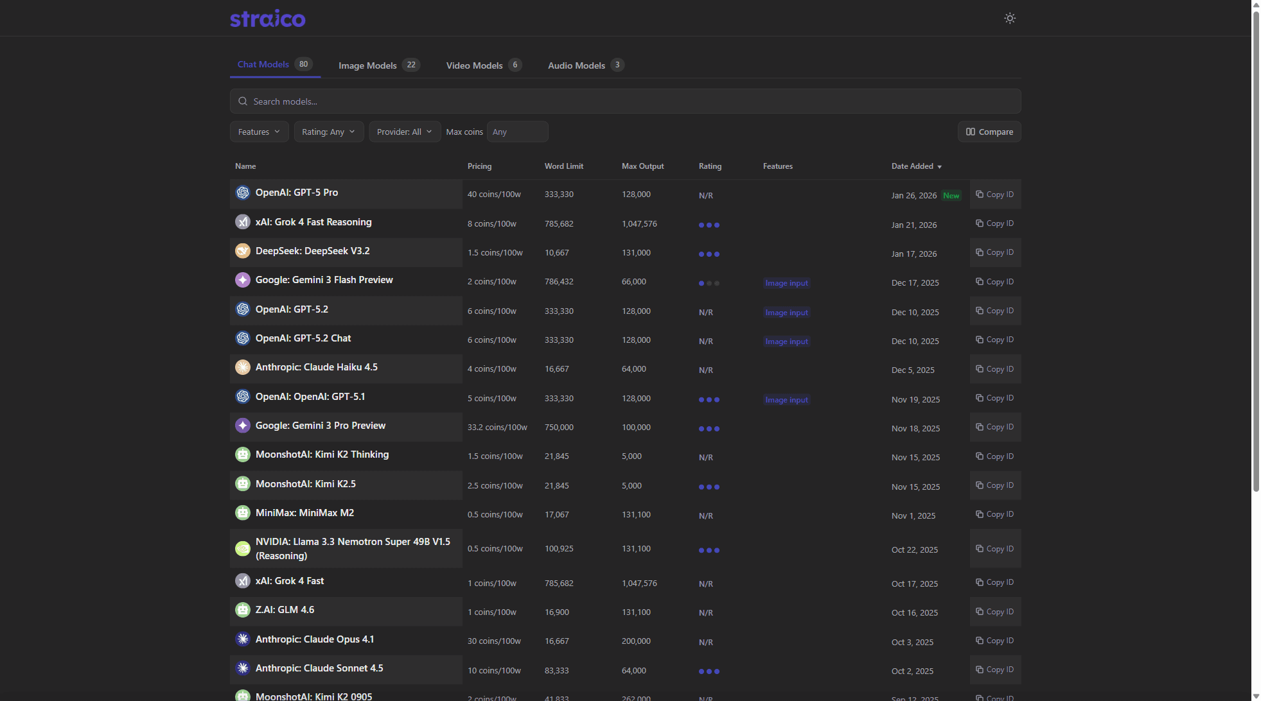Focus the Search models input field

pyautogui.click(x=625, y=101)
